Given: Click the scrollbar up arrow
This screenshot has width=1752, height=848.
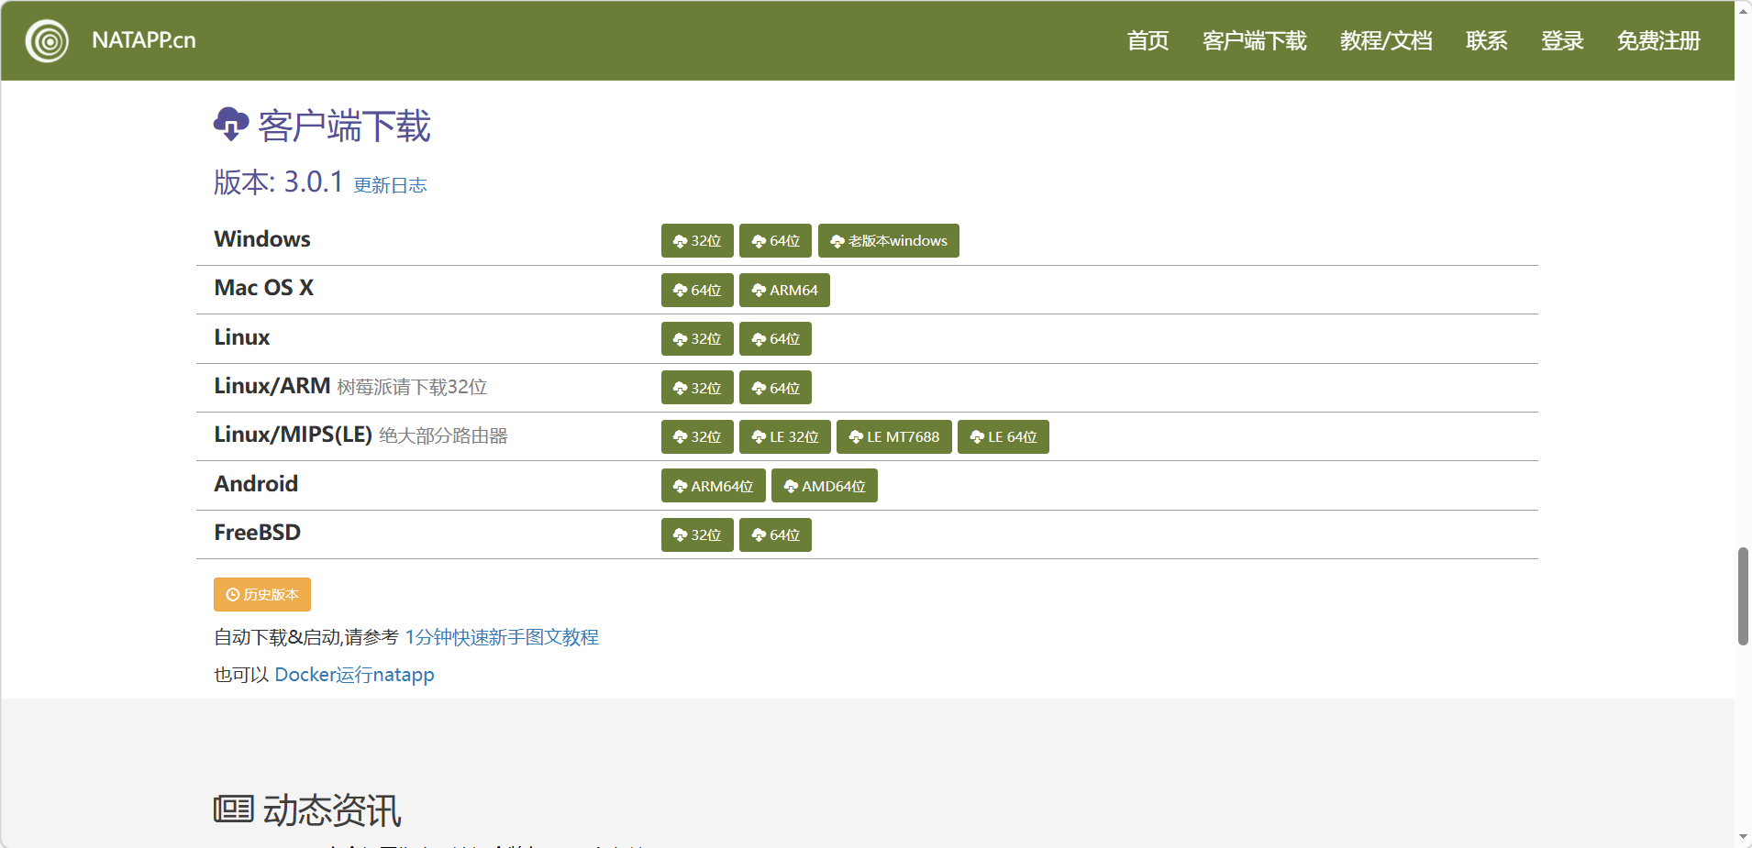Looking at the screenshot, I should (1743, 10).
